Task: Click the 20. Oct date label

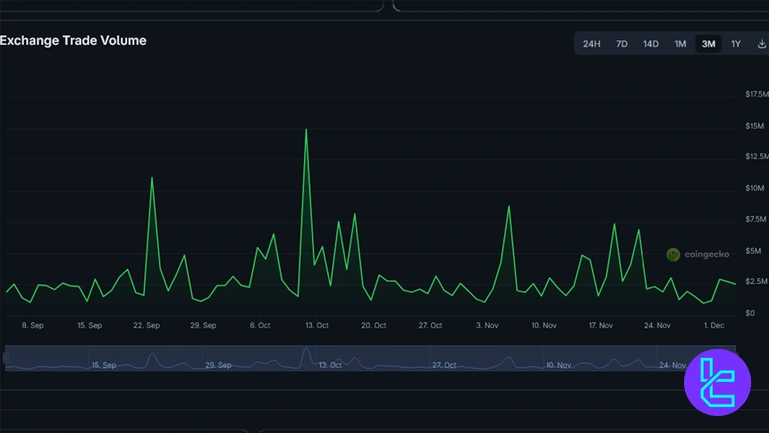Action: [x=374, y=326]
